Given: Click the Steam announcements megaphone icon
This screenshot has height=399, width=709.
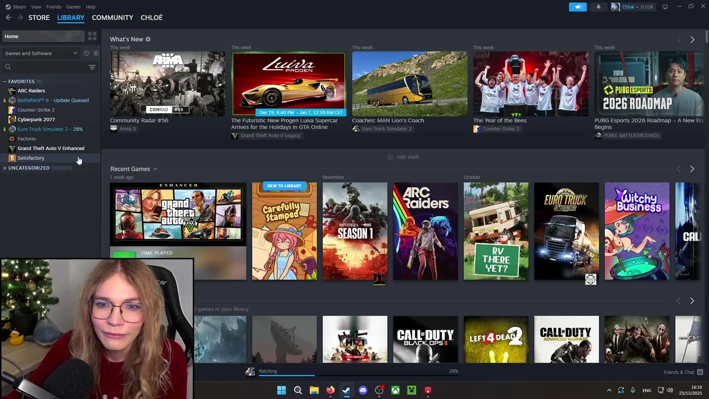Looking at the screenshot, I should pos(577,7).
